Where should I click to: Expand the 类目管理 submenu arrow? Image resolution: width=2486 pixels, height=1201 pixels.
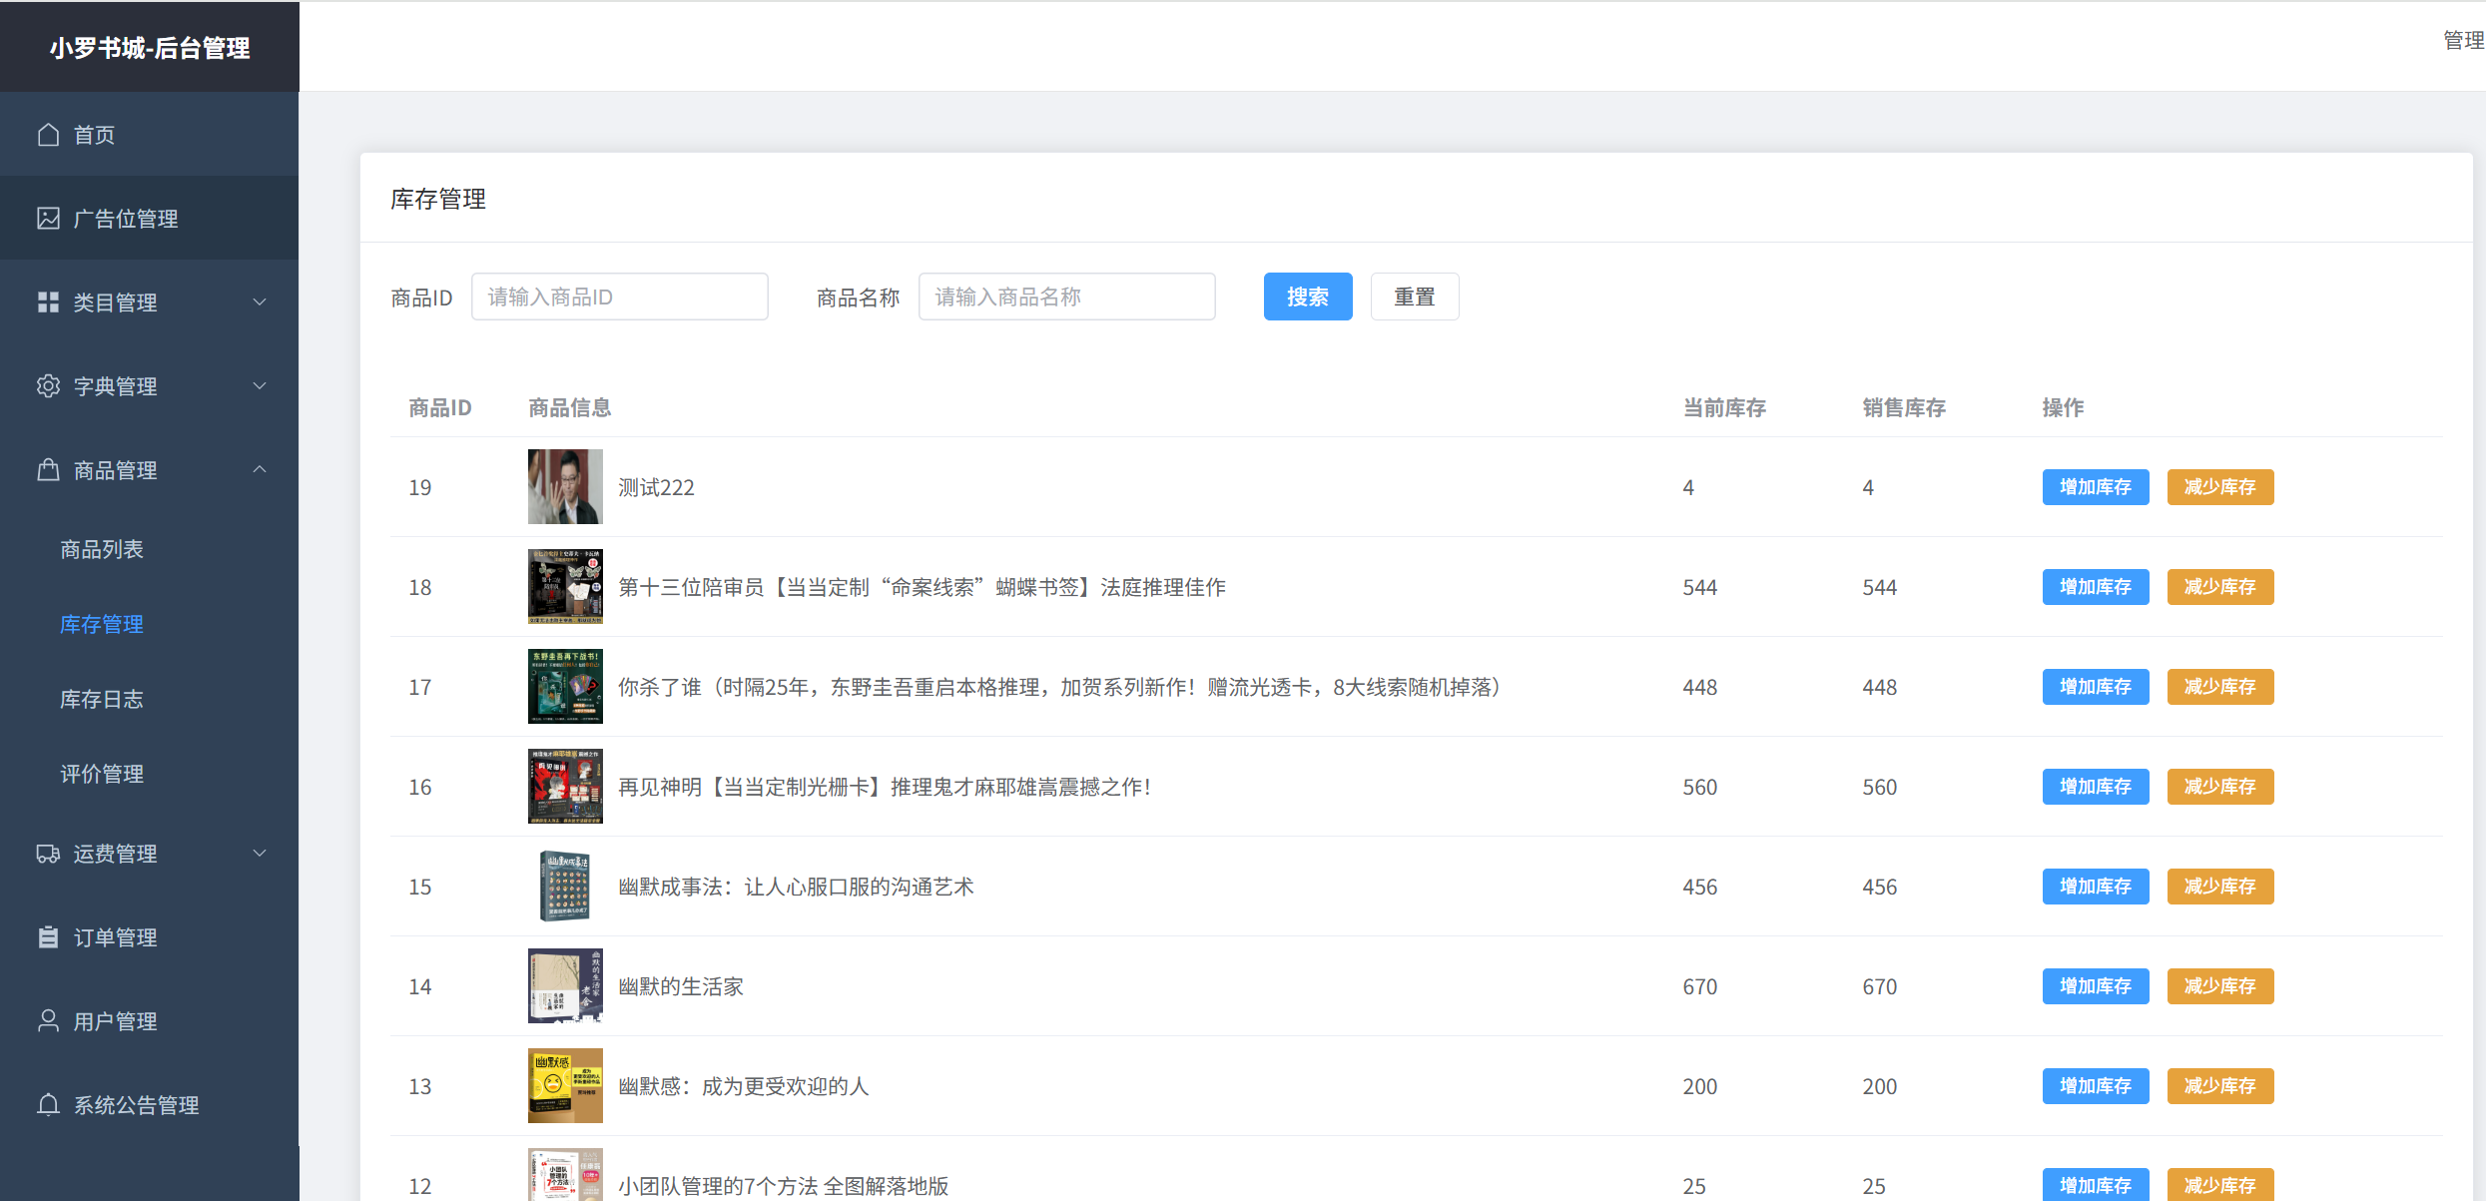pyautogui.click(x=260, y=301)
